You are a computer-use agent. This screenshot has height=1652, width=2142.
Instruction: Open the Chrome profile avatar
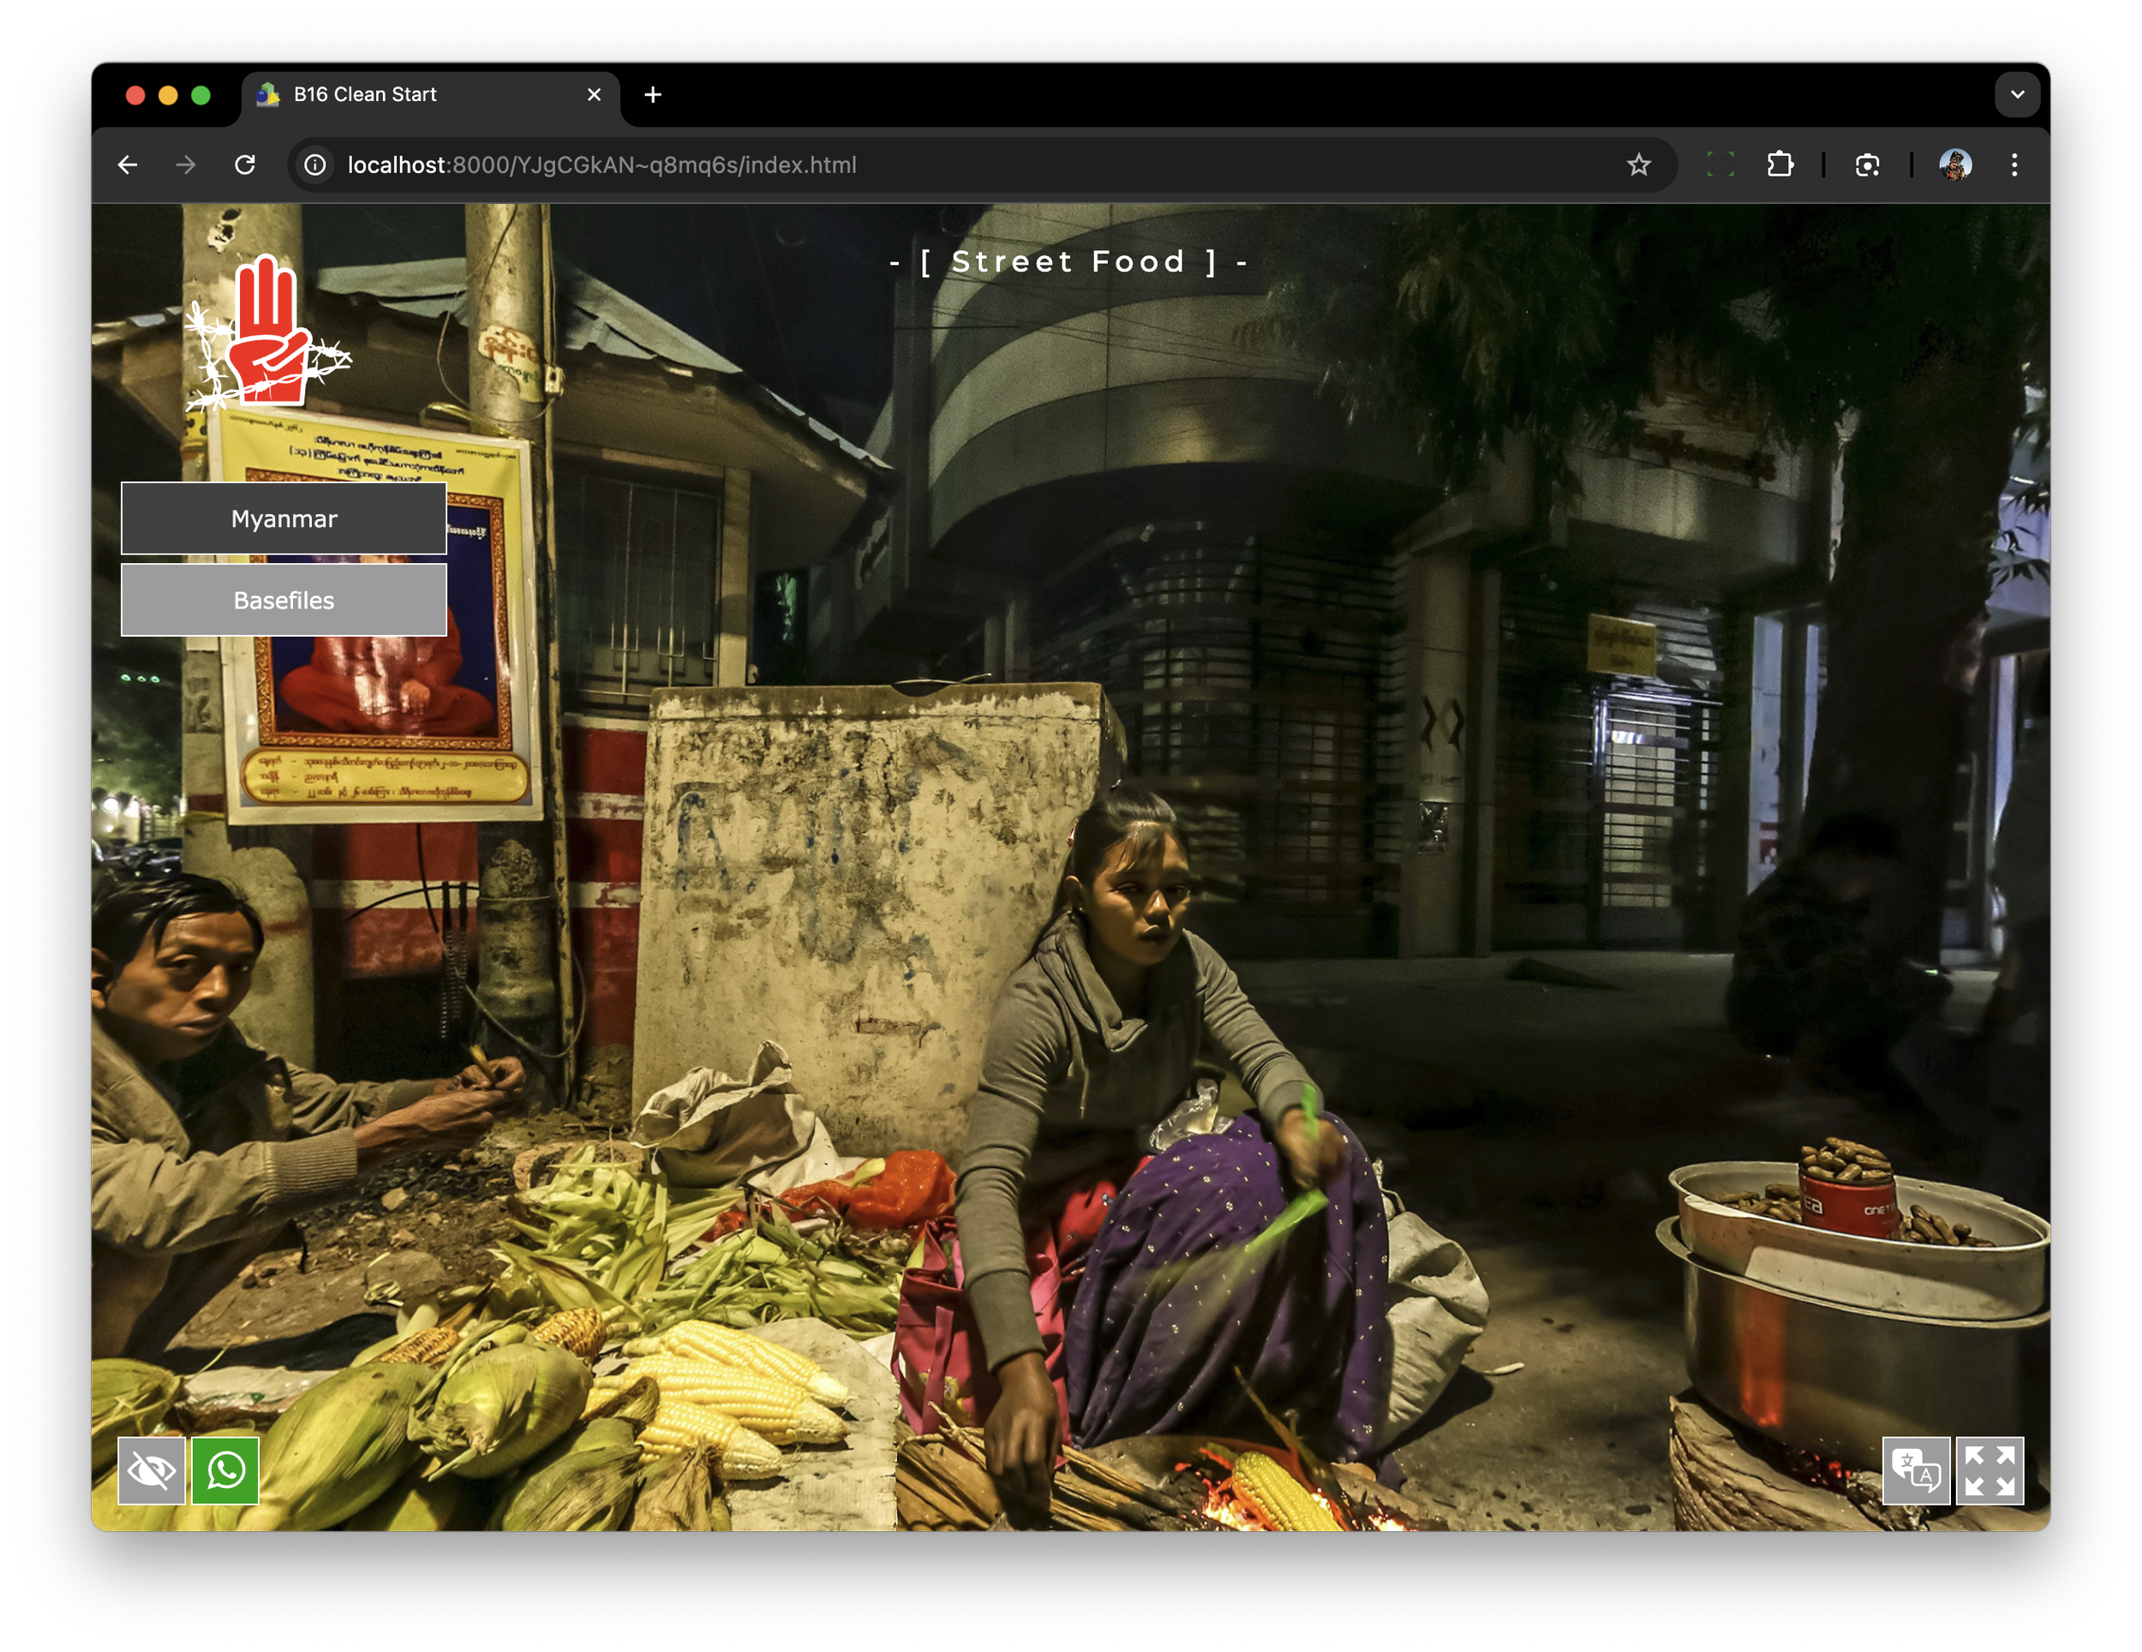1954,165
